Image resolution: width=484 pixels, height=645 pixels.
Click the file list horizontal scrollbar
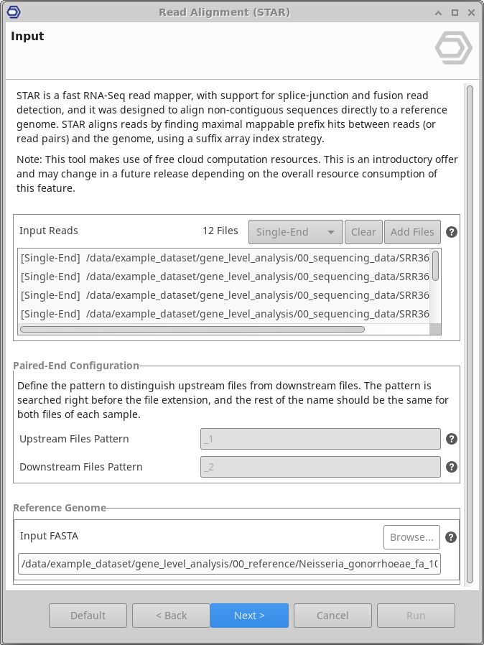(x=192, y=330)
